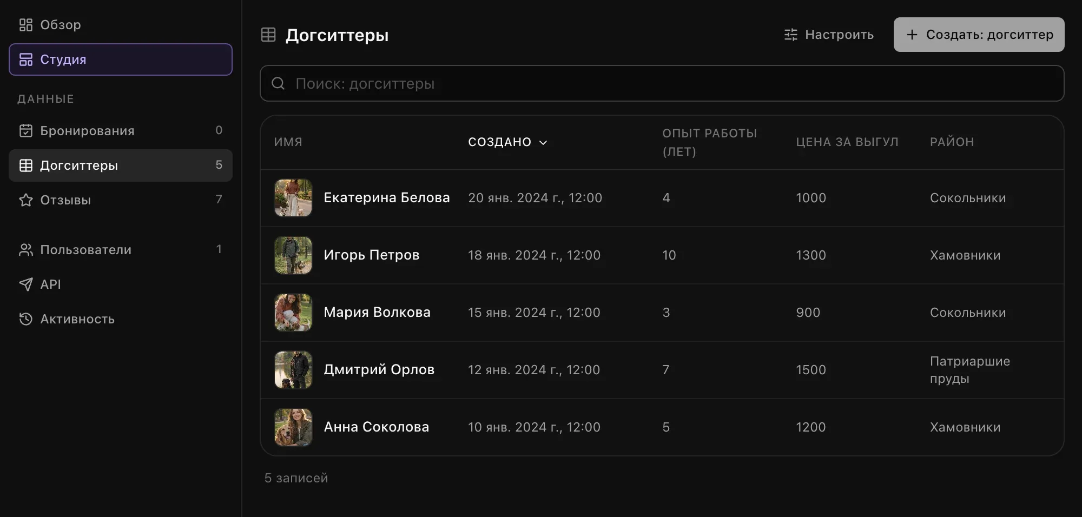Click the Настроить button

829,35
